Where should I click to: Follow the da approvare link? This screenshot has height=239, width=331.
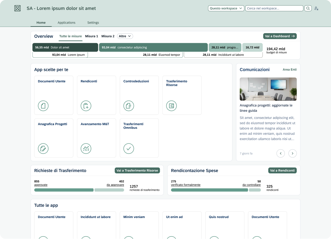(x=116, y=185)
